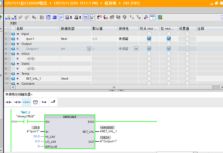Open retain dropdown for Output-1
223x153 pixels.
(136, 49)
